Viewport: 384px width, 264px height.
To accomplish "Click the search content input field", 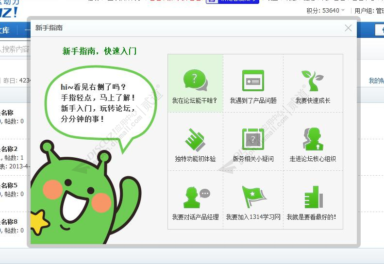I will (x=15, y=49).
